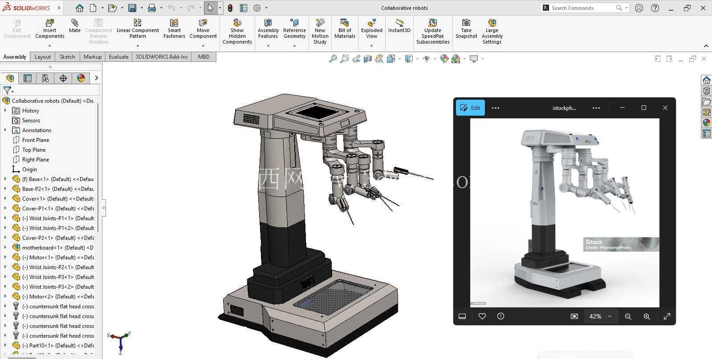712x359 pixels.
Task: Open Large Assembly Settings
Action: [x=492, y=32]
